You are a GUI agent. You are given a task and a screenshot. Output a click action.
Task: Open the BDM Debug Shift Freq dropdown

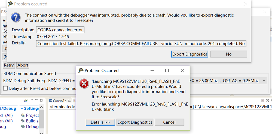(263, 81)
